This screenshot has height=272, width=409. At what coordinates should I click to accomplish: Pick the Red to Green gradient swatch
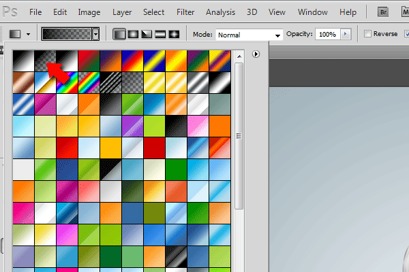(89, 61)
